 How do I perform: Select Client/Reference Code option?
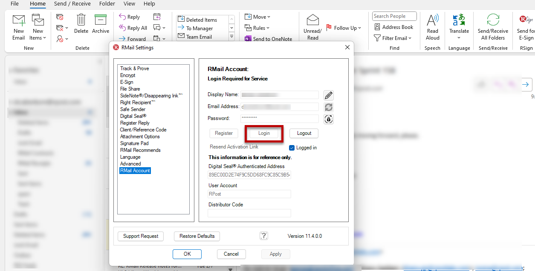pos(143,130)
